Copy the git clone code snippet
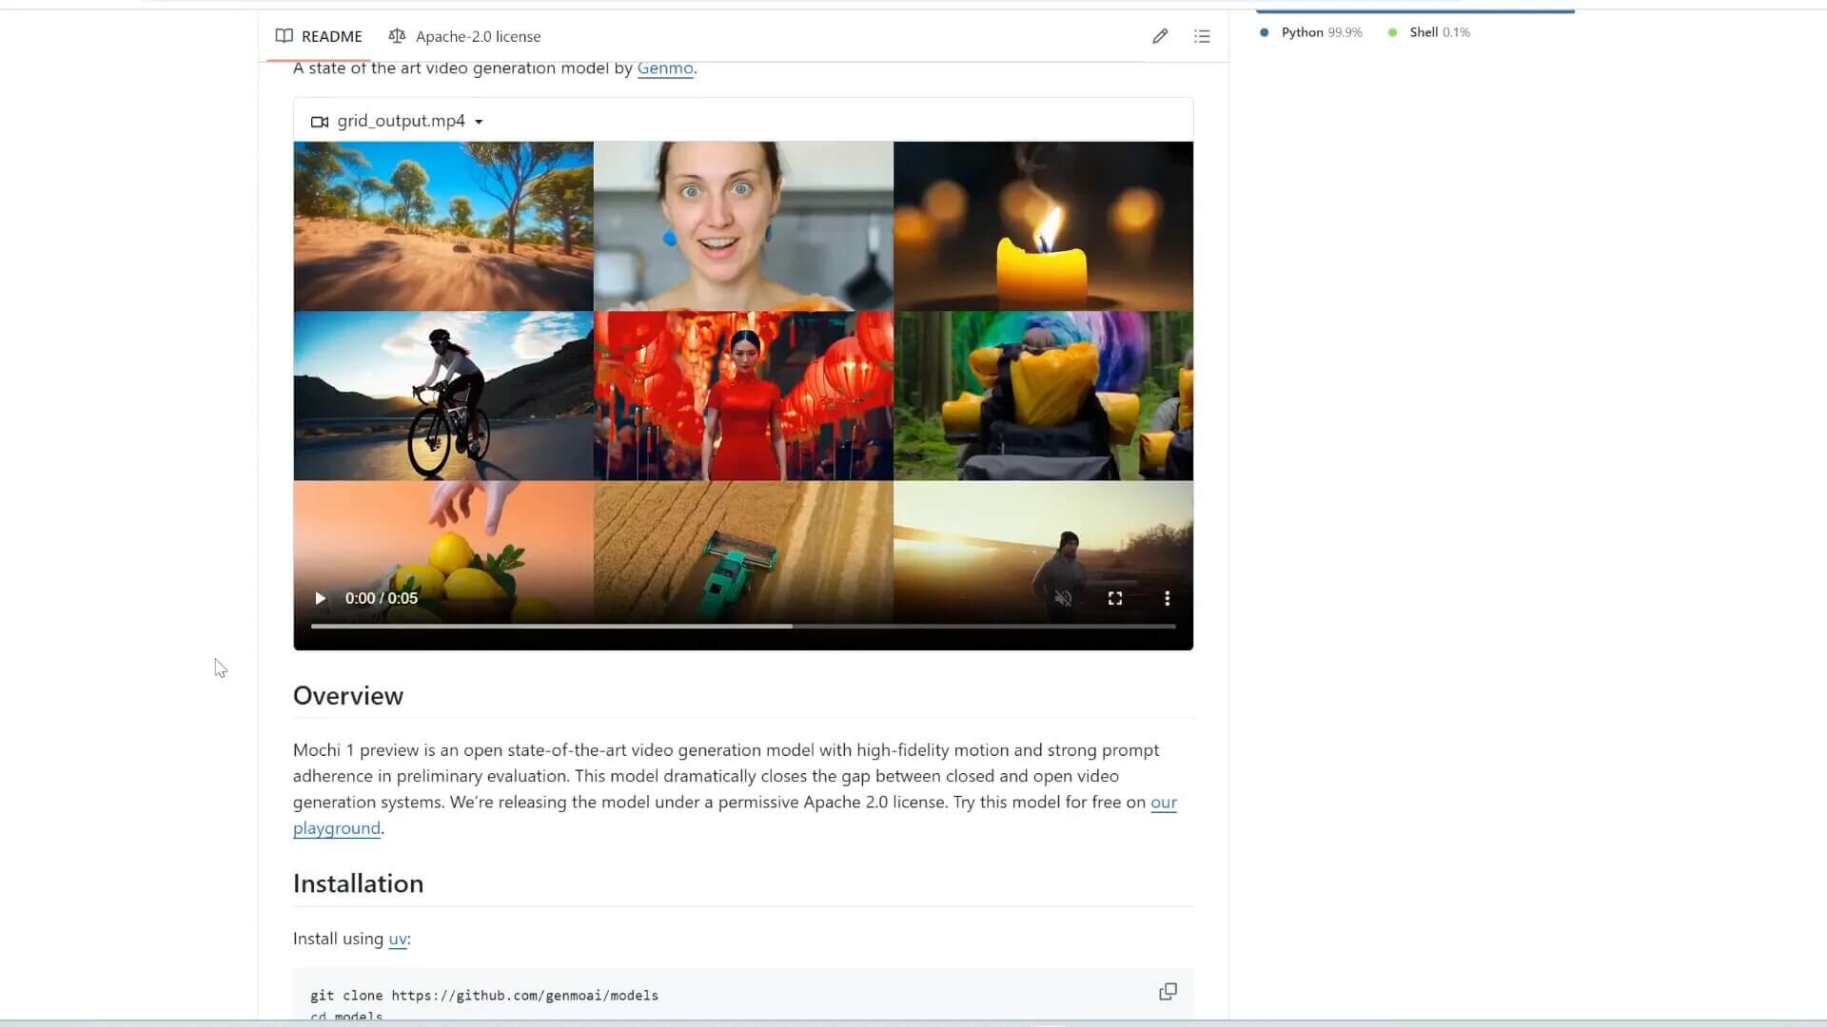The image size is (1827, 1027). (1168, 991)
